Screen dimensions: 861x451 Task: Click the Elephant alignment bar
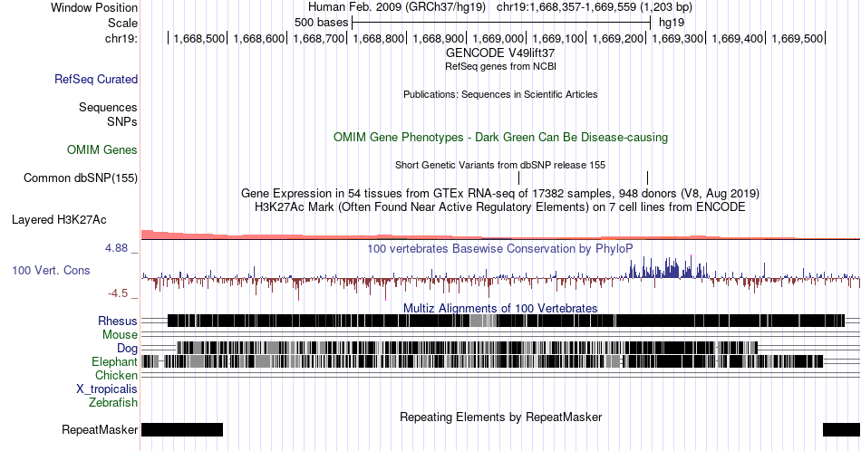pyautogui.click(x=483, y=361)
